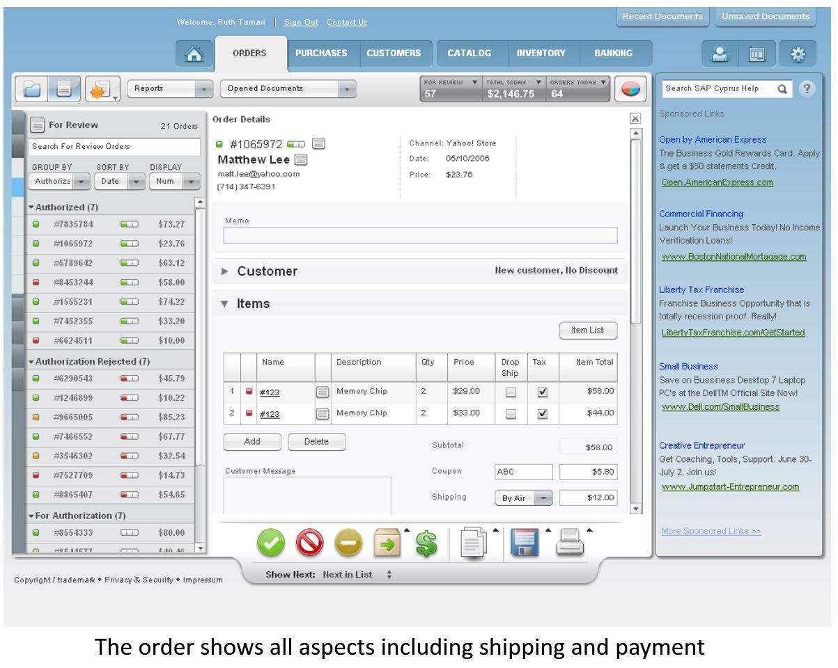Open the Reports dropdown
838x668 pixels.
(170, 88)
